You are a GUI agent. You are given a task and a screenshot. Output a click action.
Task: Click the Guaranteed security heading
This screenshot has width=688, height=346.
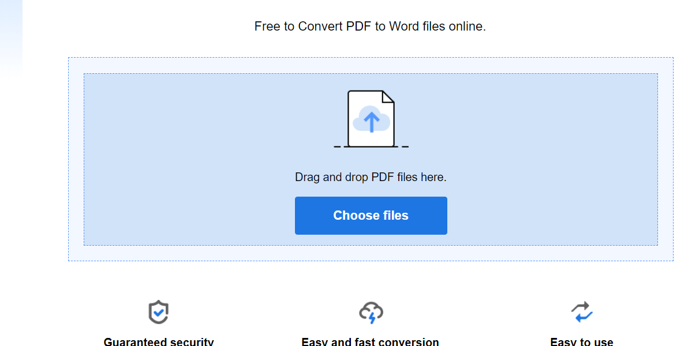tap(158, 341)
